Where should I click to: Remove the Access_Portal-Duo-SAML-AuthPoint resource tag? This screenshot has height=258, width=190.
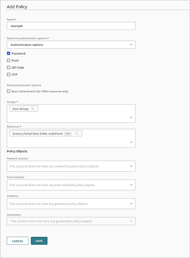pos(77,134)
